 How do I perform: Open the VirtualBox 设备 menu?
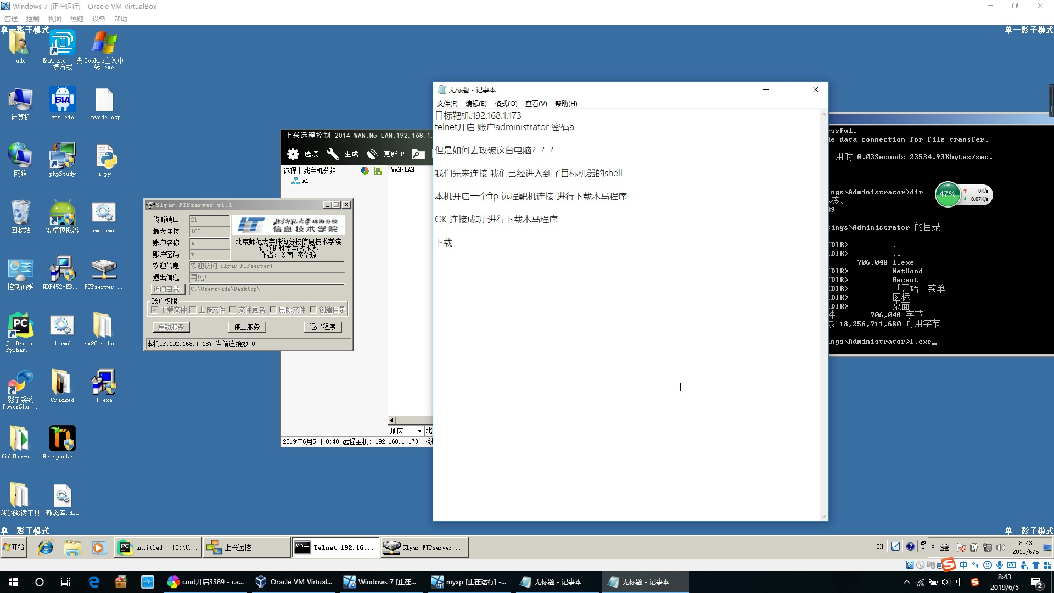tap(98, 19)
